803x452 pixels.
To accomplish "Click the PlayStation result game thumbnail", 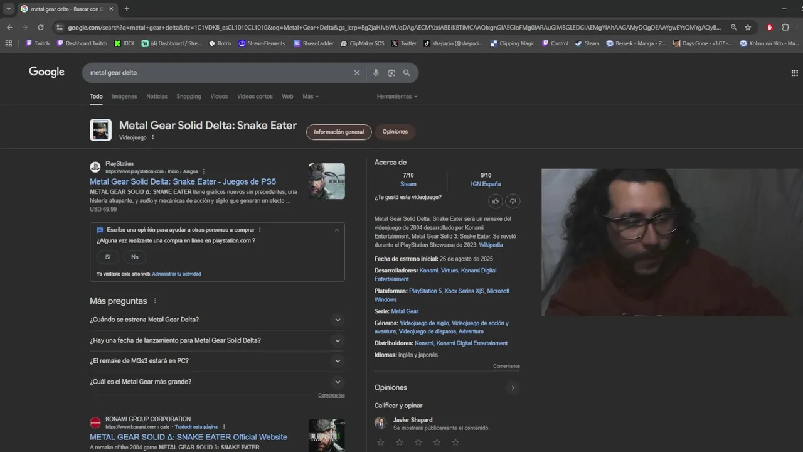I will pyautogui.click(x=327, y=181).
